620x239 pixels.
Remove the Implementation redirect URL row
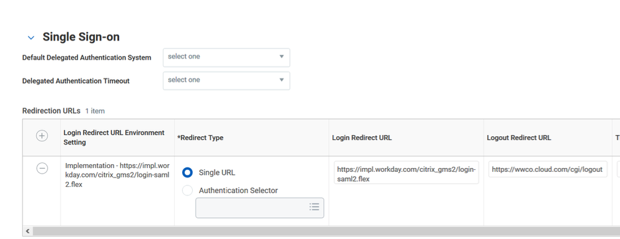(x=42, y=169)
